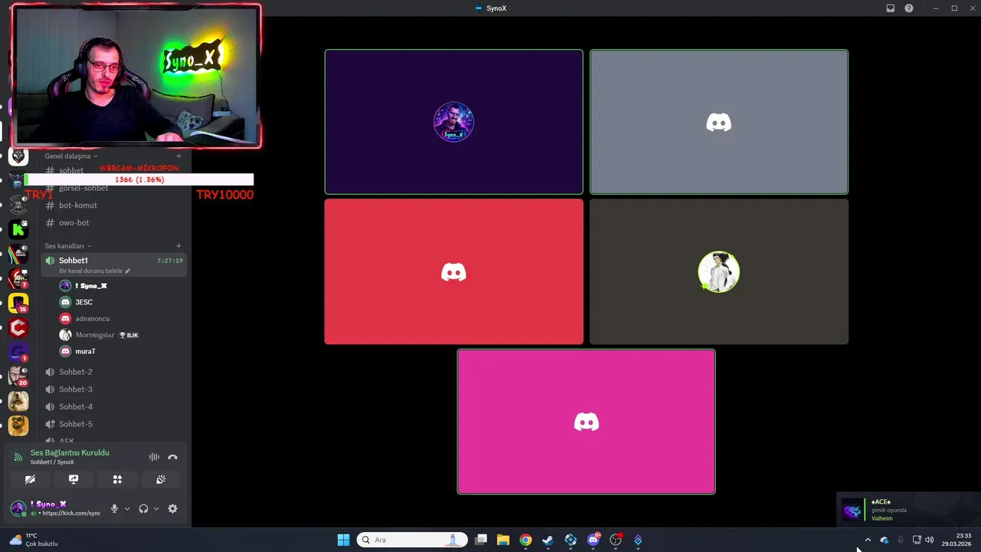Image resolution: width=981 pixels, height=552 pixels.
Task: Click the ACE Valheim activity notification
Action: (908, 510)
